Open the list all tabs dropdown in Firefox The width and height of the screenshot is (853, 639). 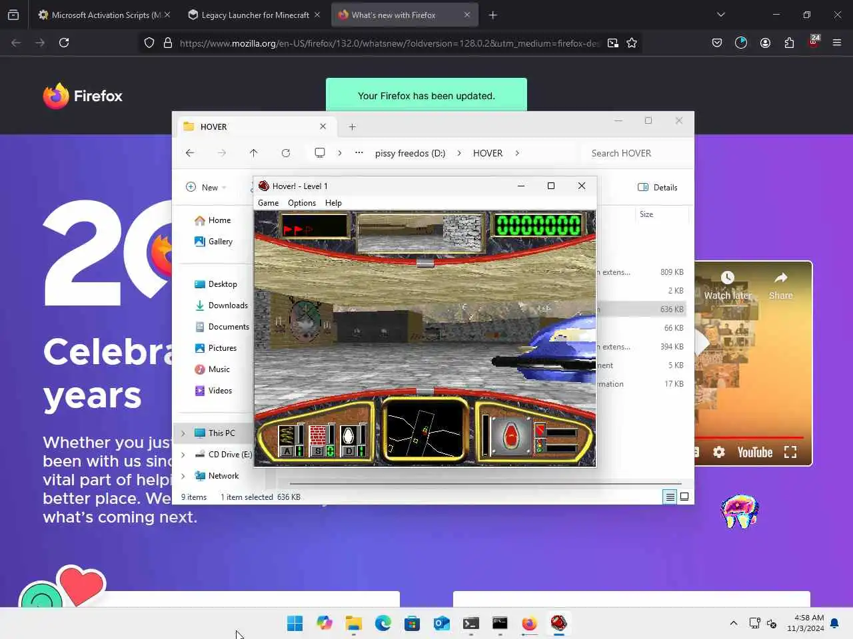(x=720, y=15)
